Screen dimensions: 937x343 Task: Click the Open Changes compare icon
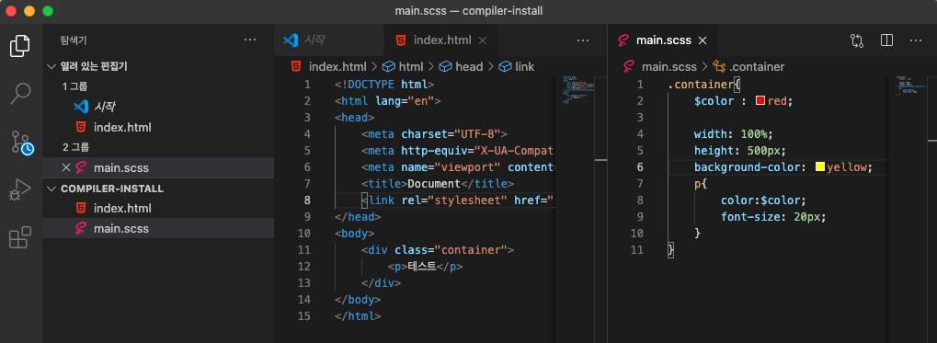coord(857,40)
